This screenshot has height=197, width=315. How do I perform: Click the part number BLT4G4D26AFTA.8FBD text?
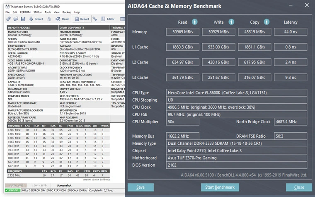tap(22, 49)
